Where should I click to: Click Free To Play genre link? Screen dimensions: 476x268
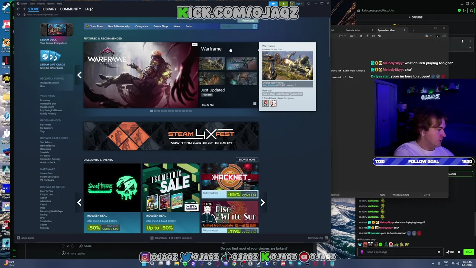46,191
